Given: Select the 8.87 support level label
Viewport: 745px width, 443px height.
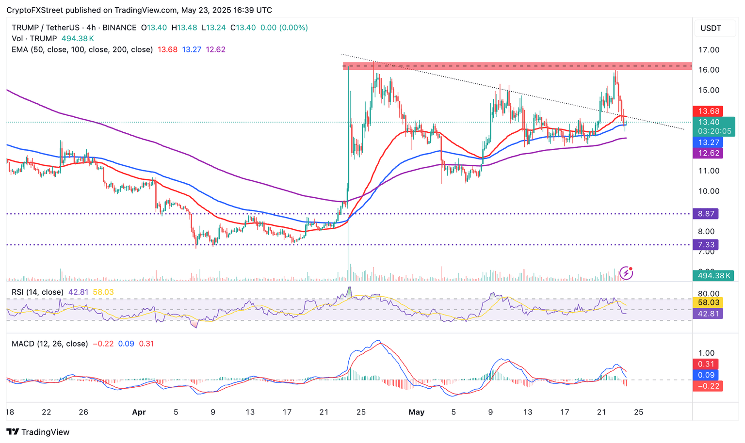Looking at the screenshot, I should 705,214.
